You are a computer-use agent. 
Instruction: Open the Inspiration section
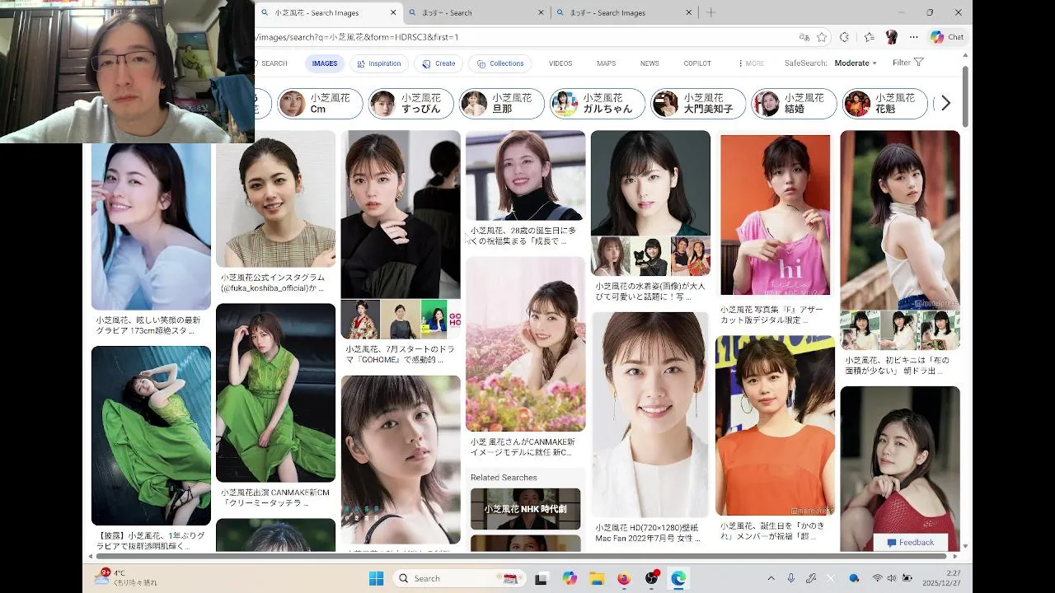pyautogui.click(x=378, y=63)
